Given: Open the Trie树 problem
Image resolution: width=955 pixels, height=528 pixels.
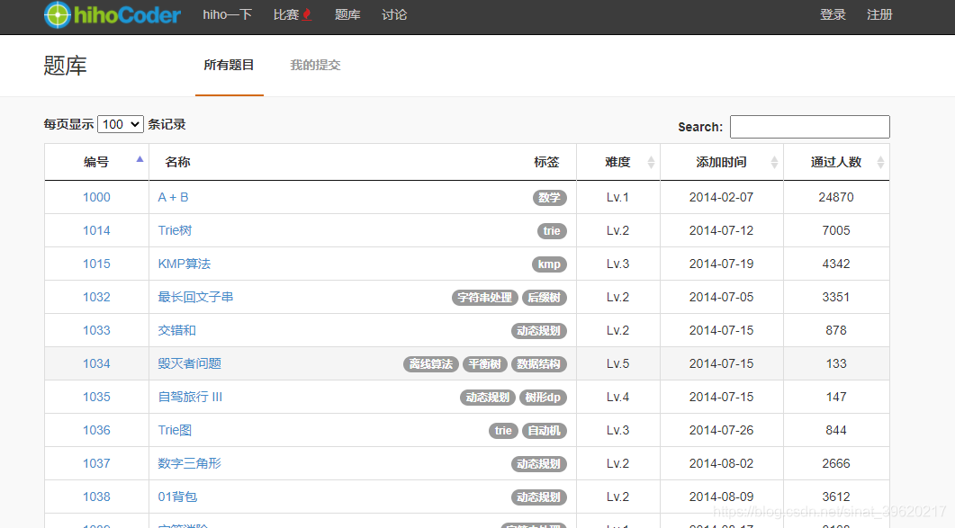Looking at the screenshot, I should point(175,231).
